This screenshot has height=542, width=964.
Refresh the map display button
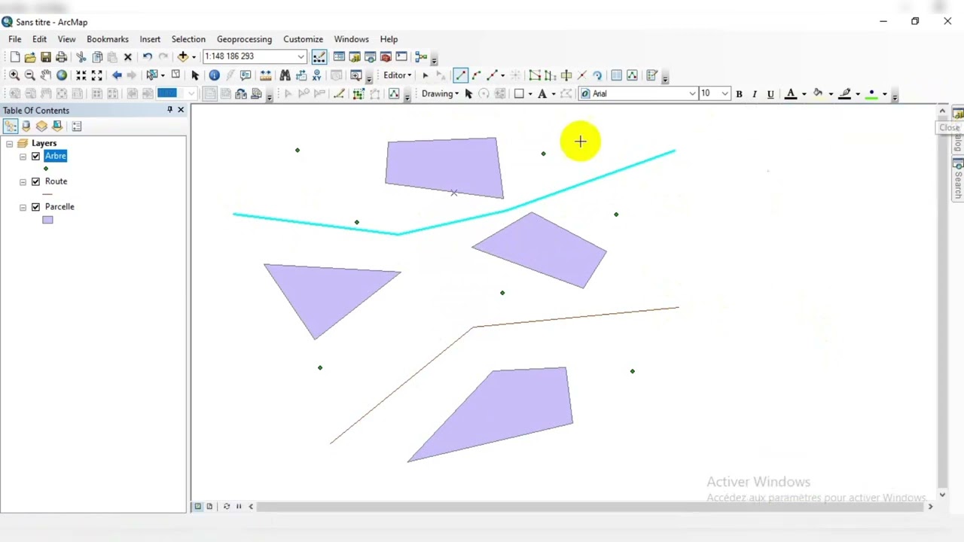point(227,507)
